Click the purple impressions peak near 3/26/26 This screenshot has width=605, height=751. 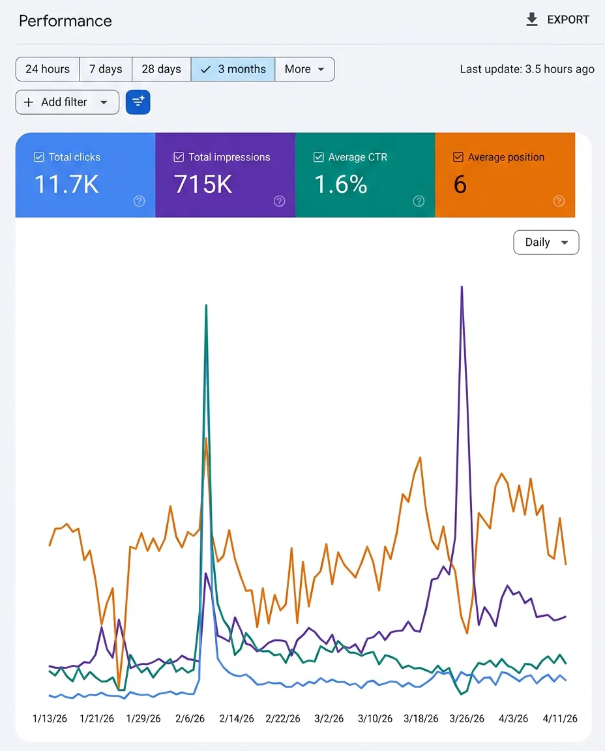coord(462,287)
